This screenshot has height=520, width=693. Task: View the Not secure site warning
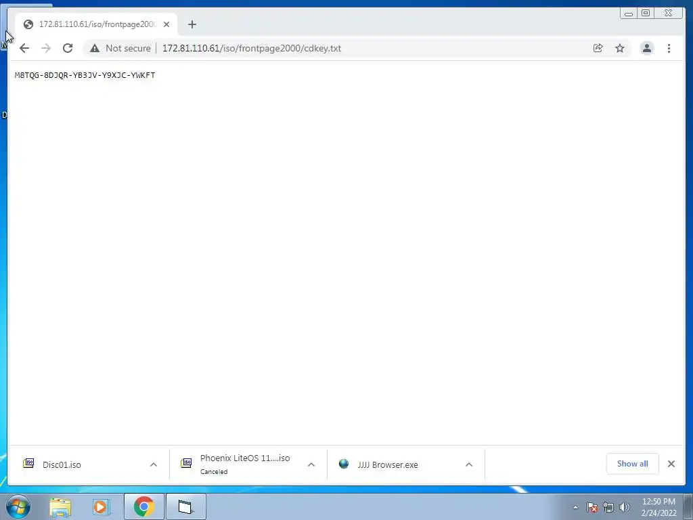(x=120, y=48)
